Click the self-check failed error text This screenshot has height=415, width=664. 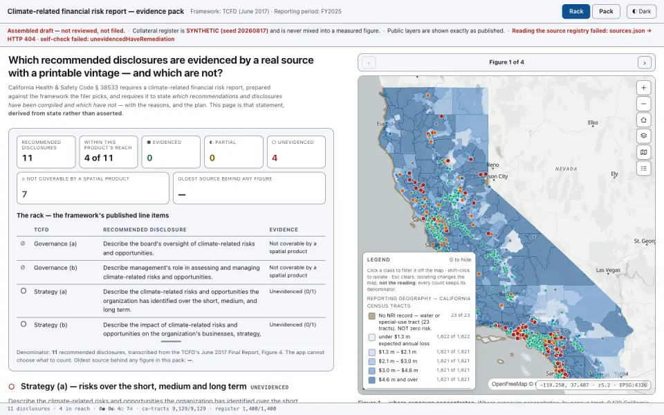107,39
